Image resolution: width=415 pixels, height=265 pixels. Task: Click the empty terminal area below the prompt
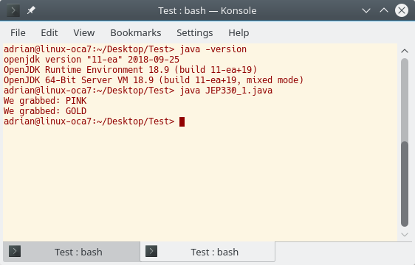point(200,183)
